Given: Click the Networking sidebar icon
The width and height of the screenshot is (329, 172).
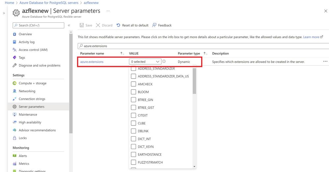Looking at the screenshot, I should [x=14, y=91].
